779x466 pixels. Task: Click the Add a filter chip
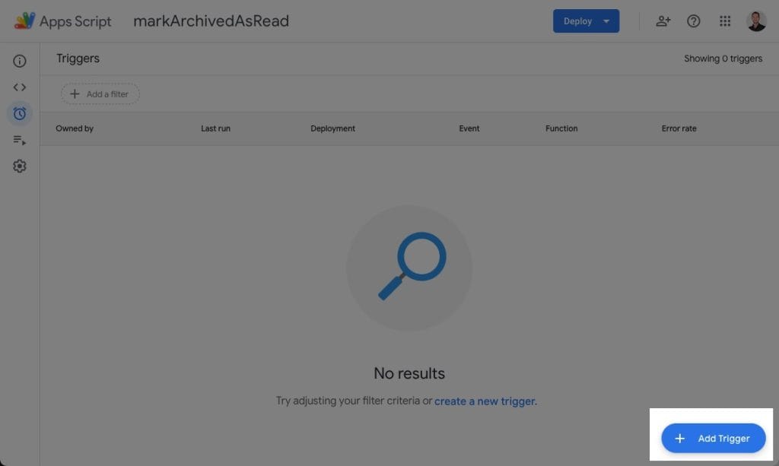point(100,94)
